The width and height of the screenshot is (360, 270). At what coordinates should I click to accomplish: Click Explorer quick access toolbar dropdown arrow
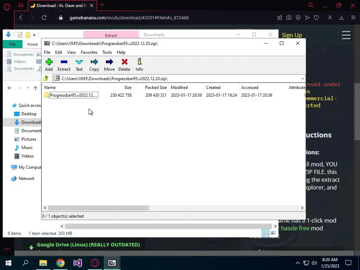[34, 35]
